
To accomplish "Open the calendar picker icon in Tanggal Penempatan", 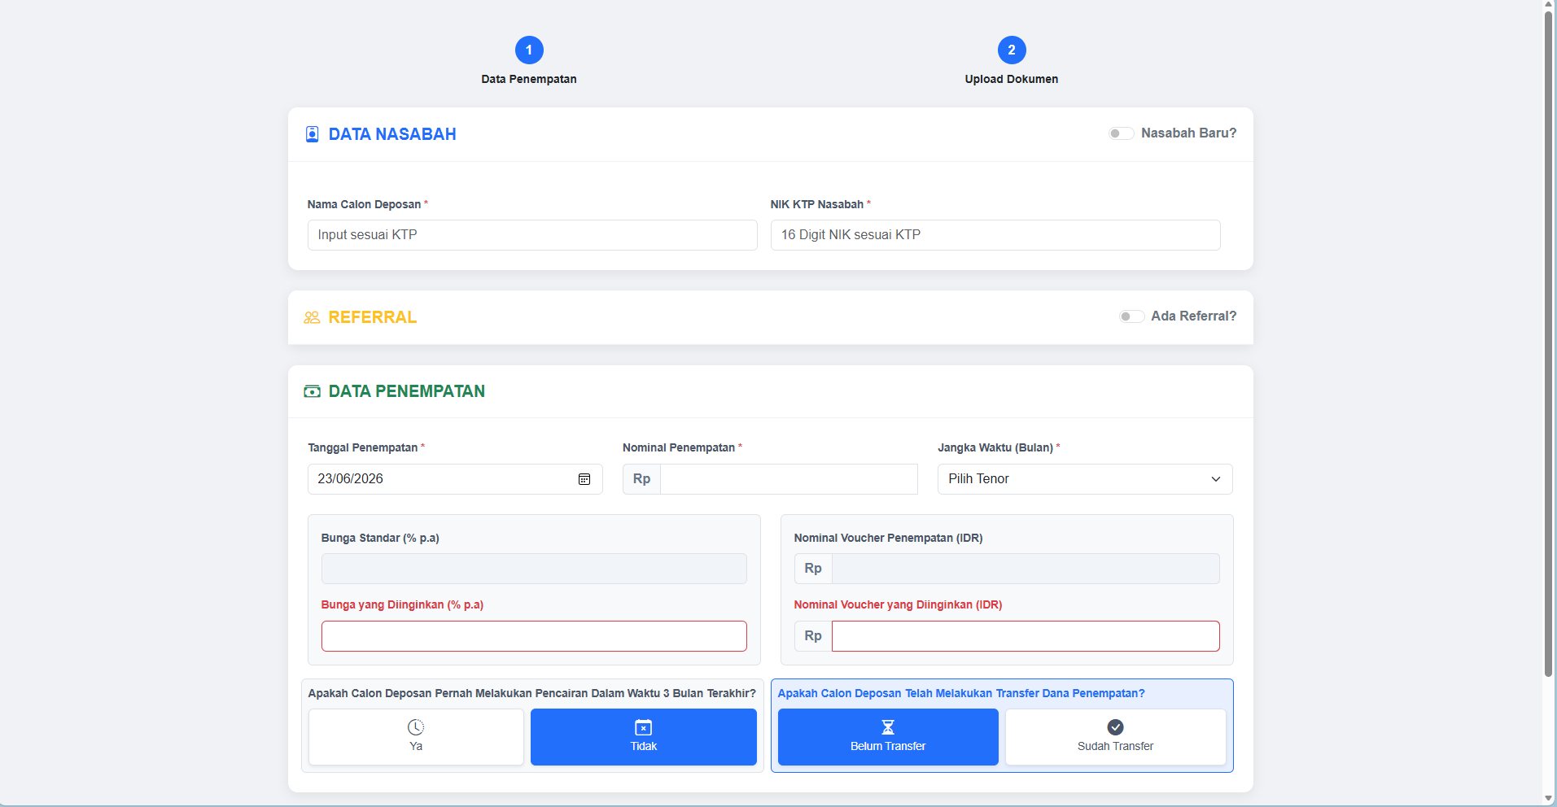I will tap(584, 479).
